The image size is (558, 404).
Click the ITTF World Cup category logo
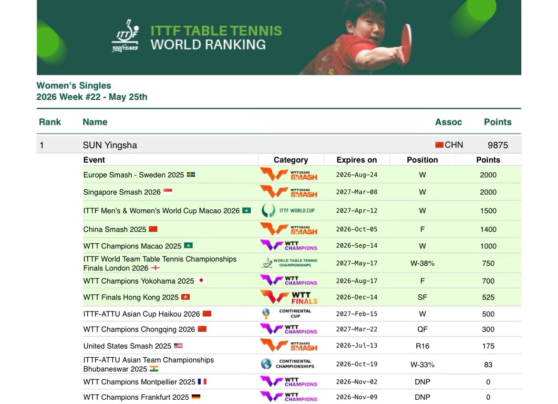point(288,210)
